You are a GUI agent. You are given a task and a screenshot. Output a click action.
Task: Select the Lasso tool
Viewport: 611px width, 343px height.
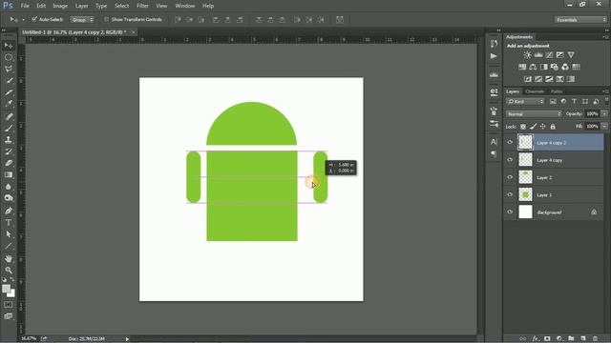pos(9,70)
